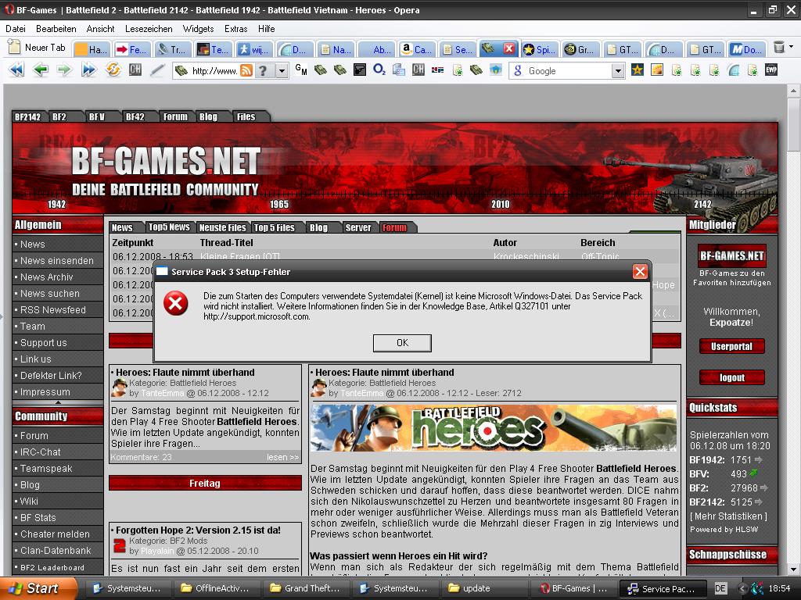Click the gold star on blue bookmark icon
This screenshot has height=600, width=801.
(x=637, y=70)
